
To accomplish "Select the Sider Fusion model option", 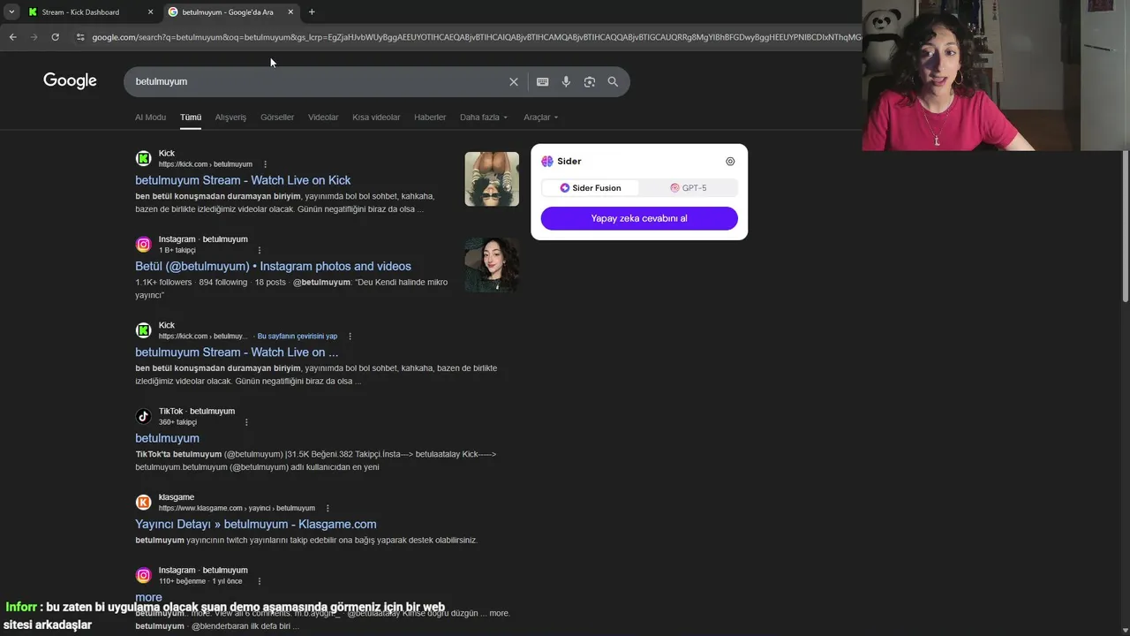I will [591, 188].
